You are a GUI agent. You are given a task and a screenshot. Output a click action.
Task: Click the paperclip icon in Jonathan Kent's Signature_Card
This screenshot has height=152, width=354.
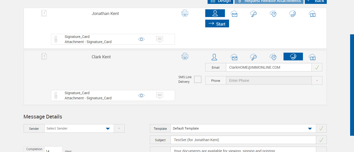pos(56,39)
